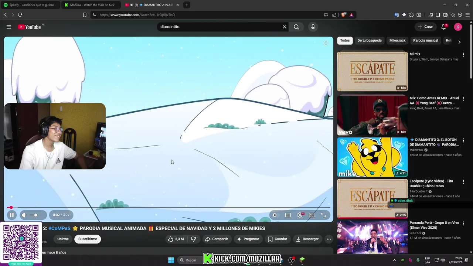
Task: Seek on the red video progress bar
Action: (x=169, y=207)
